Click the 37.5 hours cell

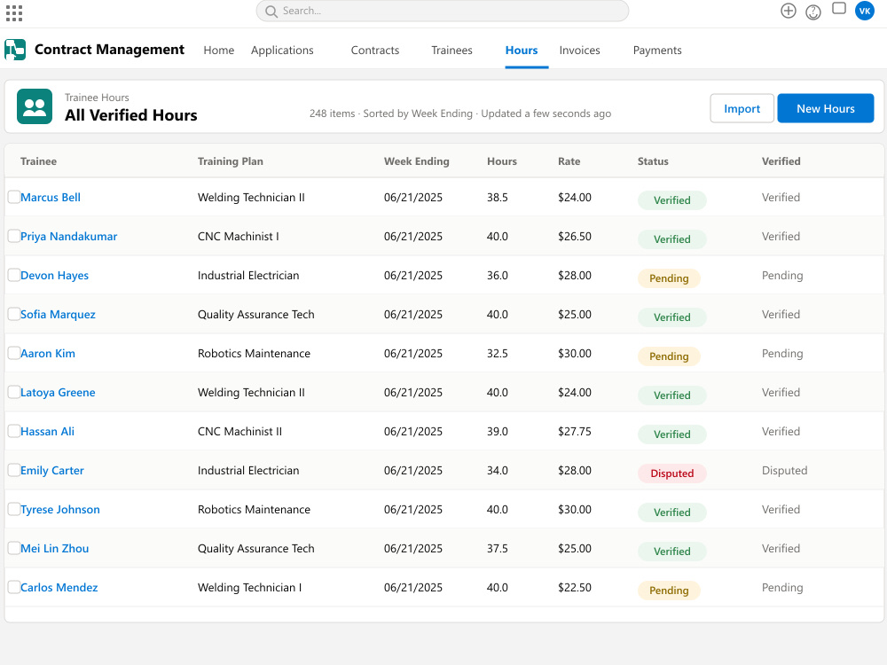coord(498,549)
